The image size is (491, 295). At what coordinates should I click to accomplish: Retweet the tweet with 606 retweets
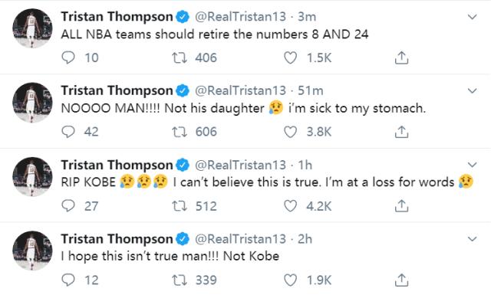[x=180, y=132]
